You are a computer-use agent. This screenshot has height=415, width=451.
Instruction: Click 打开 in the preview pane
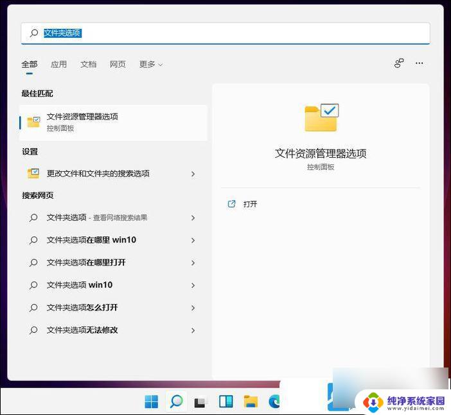250,204
